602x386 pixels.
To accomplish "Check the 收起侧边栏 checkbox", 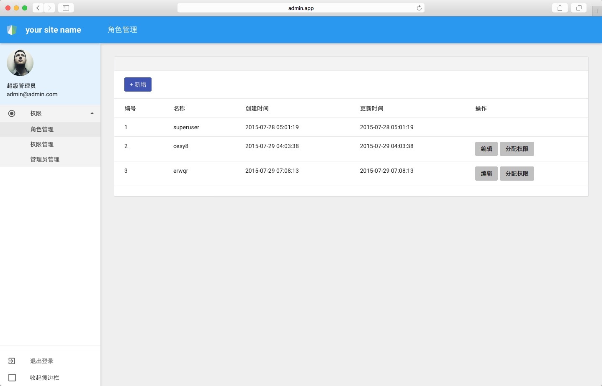I will [12, 378].
